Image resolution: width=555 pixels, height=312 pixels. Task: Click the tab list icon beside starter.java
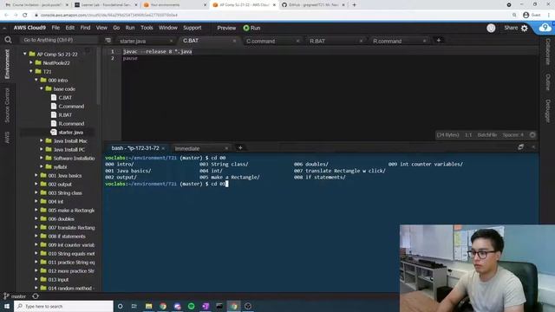coord(108,41)
